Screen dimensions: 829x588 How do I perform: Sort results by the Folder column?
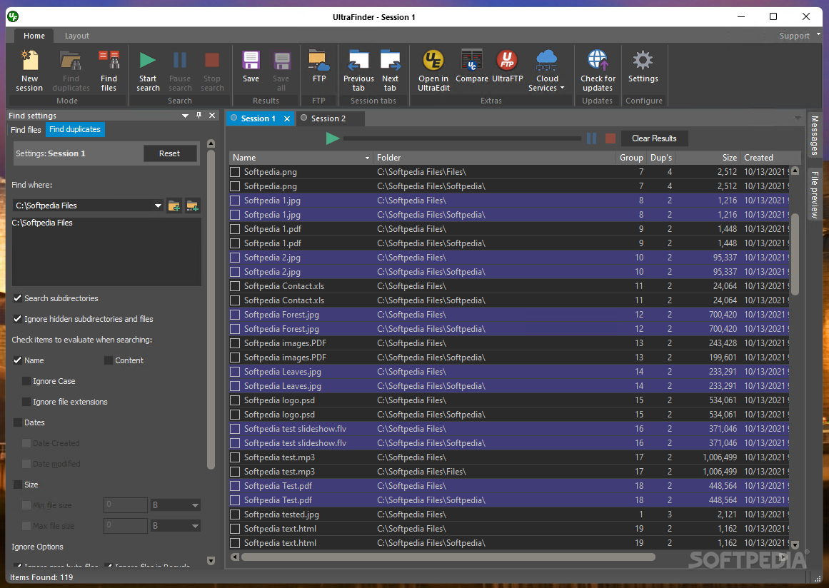496,158
